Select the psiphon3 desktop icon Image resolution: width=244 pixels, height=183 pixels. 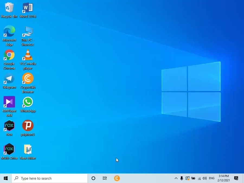tap(28, 128)
